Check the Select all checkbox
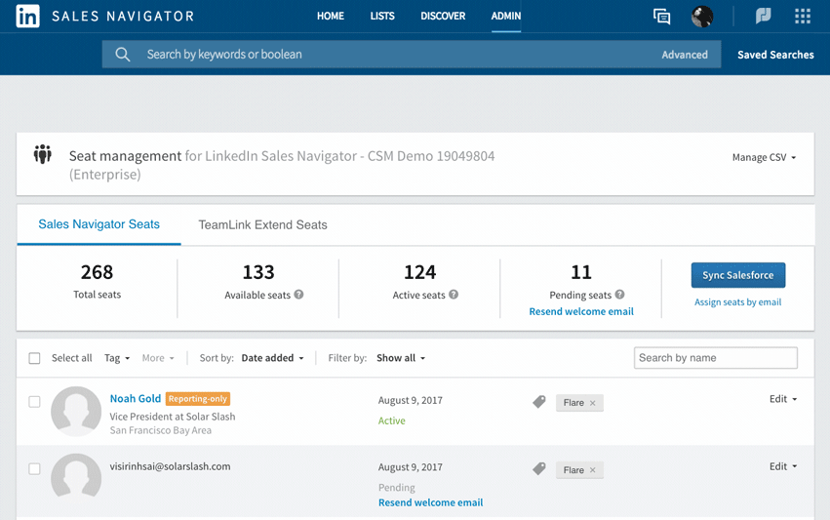The height and width of the screenshot is (520, 830). click(34, 358)
